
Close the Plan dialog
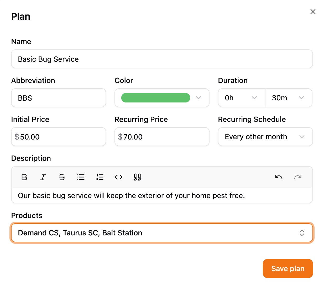click(x=313, y=12)
